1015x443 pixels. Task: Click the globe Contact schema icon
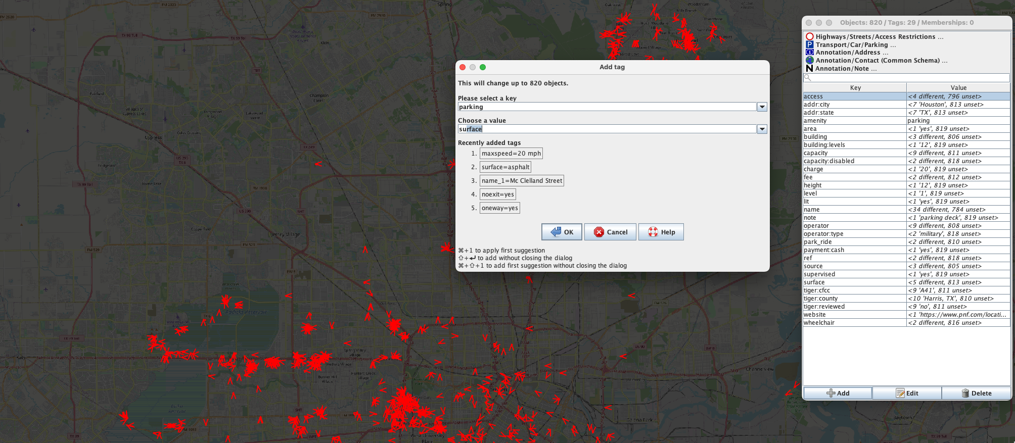pos(809,60)
